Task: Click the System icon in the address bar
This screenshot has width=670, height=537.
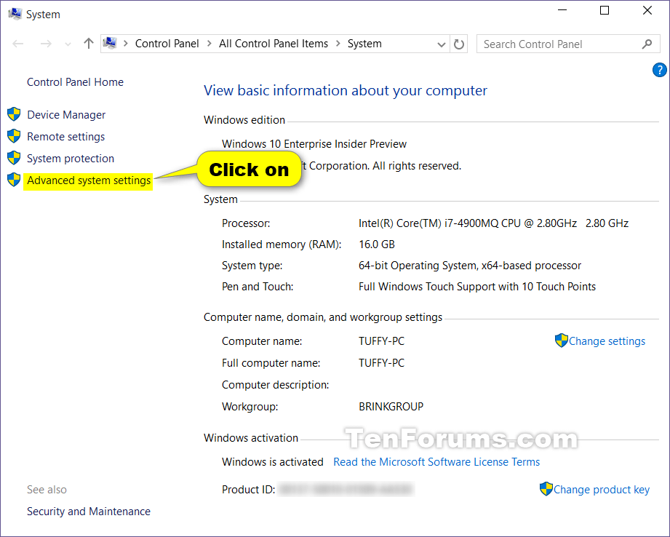Action: point(109,43)
